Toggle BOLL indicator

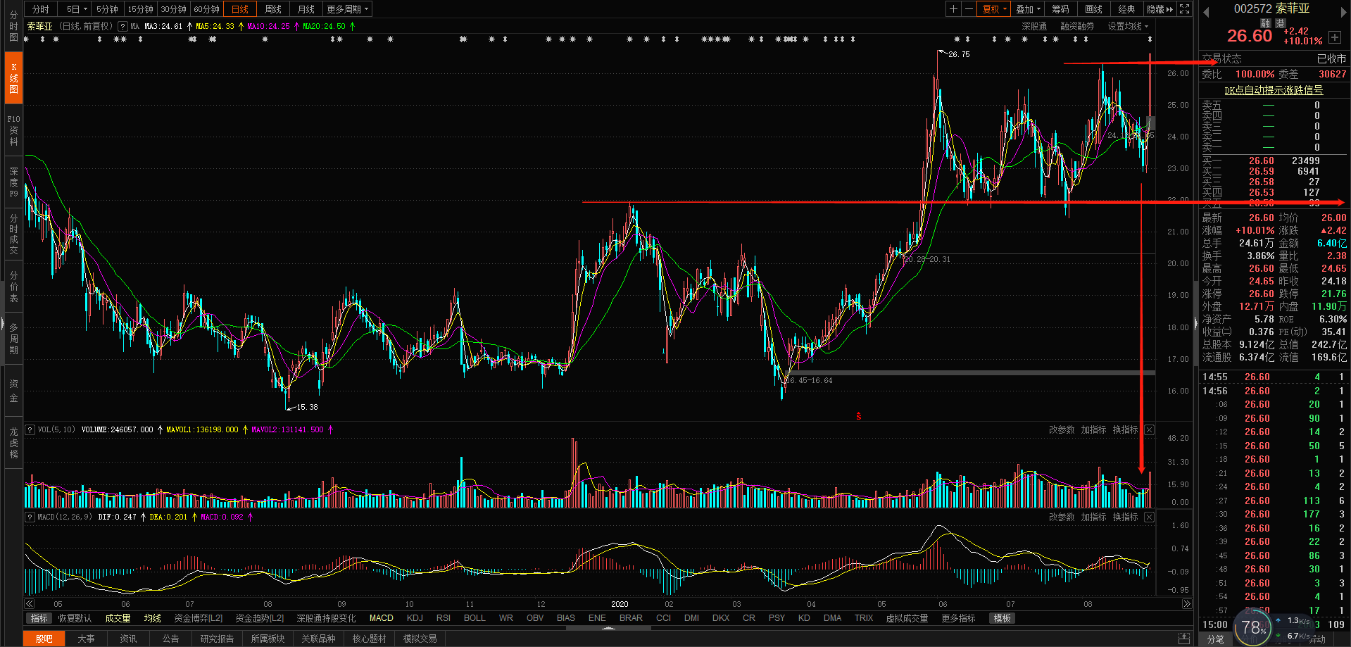(475, 618)
